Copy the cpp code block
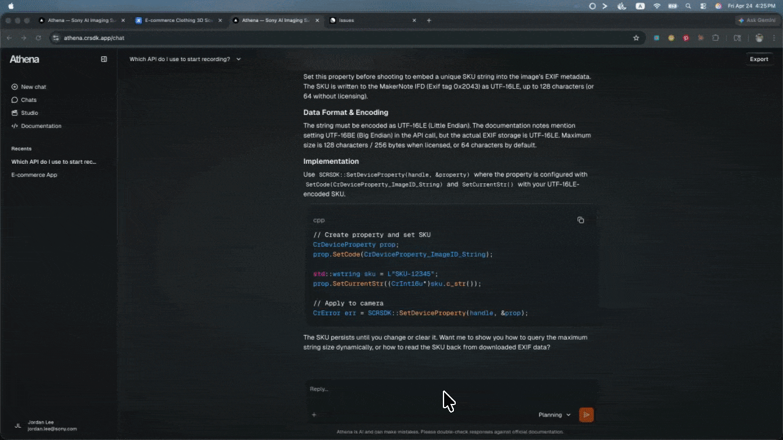Screen dimensions: 783x440 581,220
